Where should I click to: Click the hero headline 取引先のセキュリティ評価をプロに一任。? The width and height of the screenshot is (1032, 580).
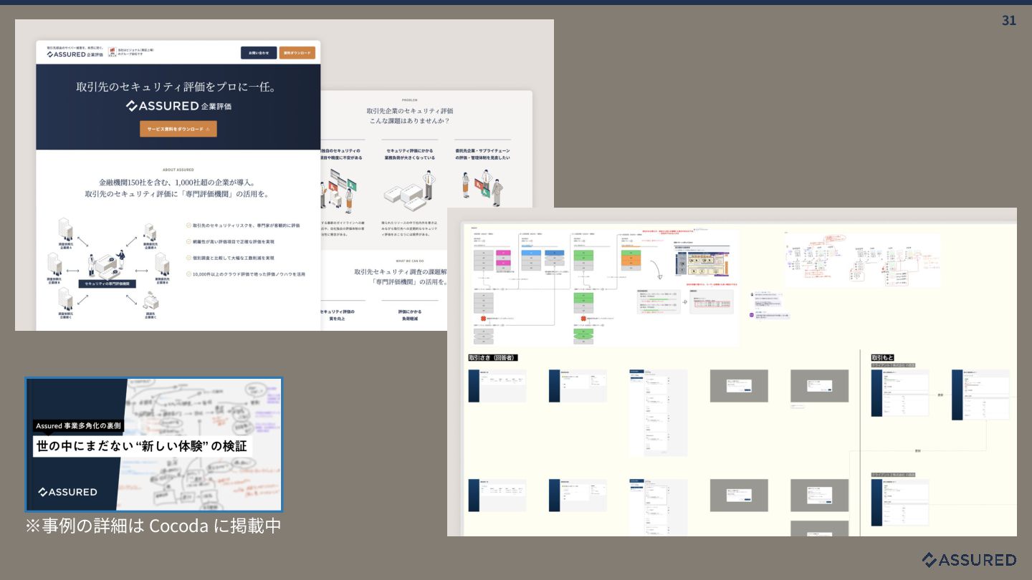(176, 87)
